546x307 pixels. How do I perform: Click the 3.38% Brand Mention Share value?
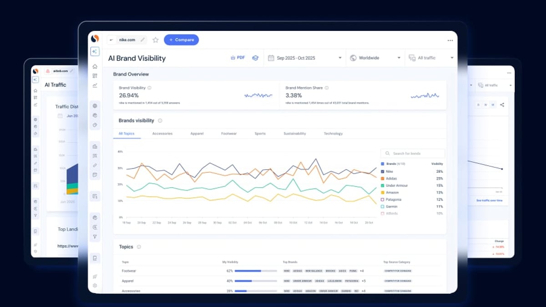click(x=293, y=96)
